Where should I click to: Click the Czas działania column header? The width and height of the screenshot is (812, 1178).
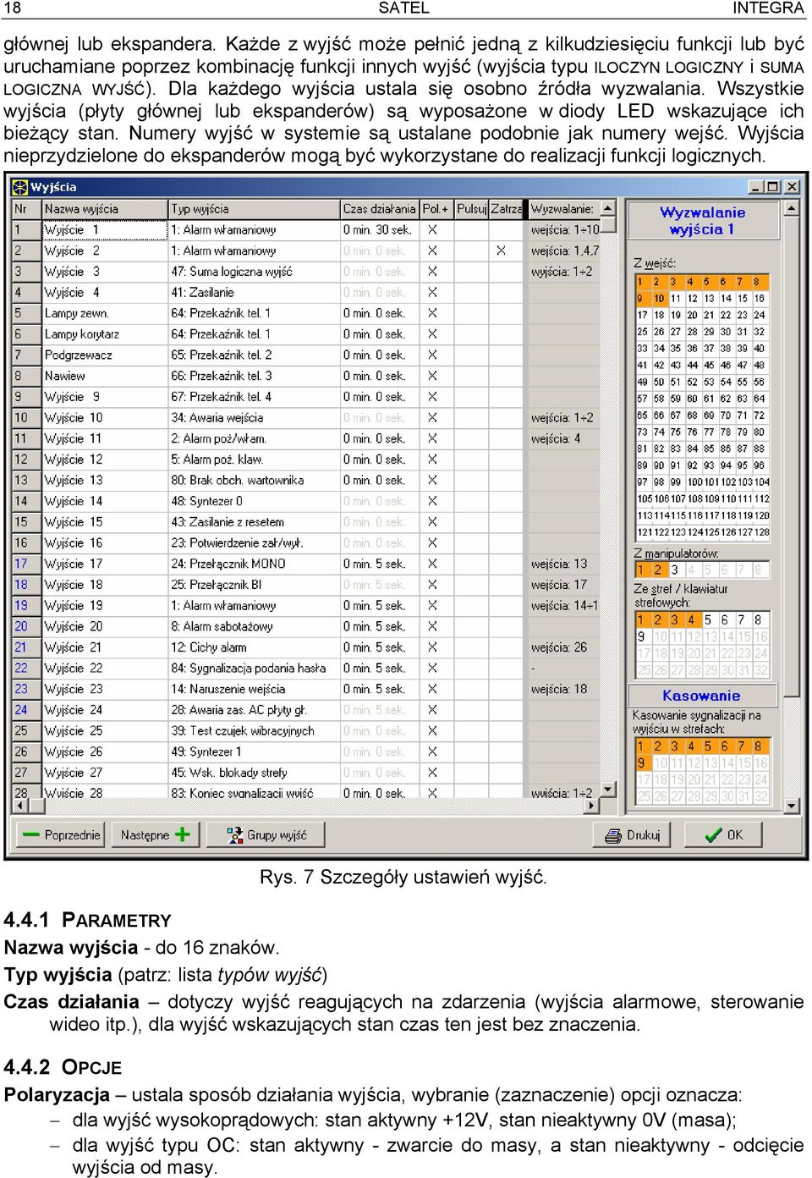(x=379, y=209)
